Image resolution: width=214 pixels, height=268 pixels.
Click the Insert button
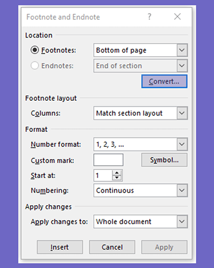click(60, 247)
